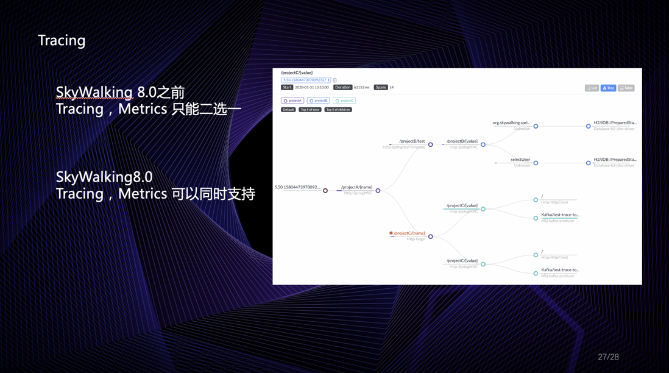The image size is (669, 373).
Task: Click the Default display mode button
Action: point(288,110)
